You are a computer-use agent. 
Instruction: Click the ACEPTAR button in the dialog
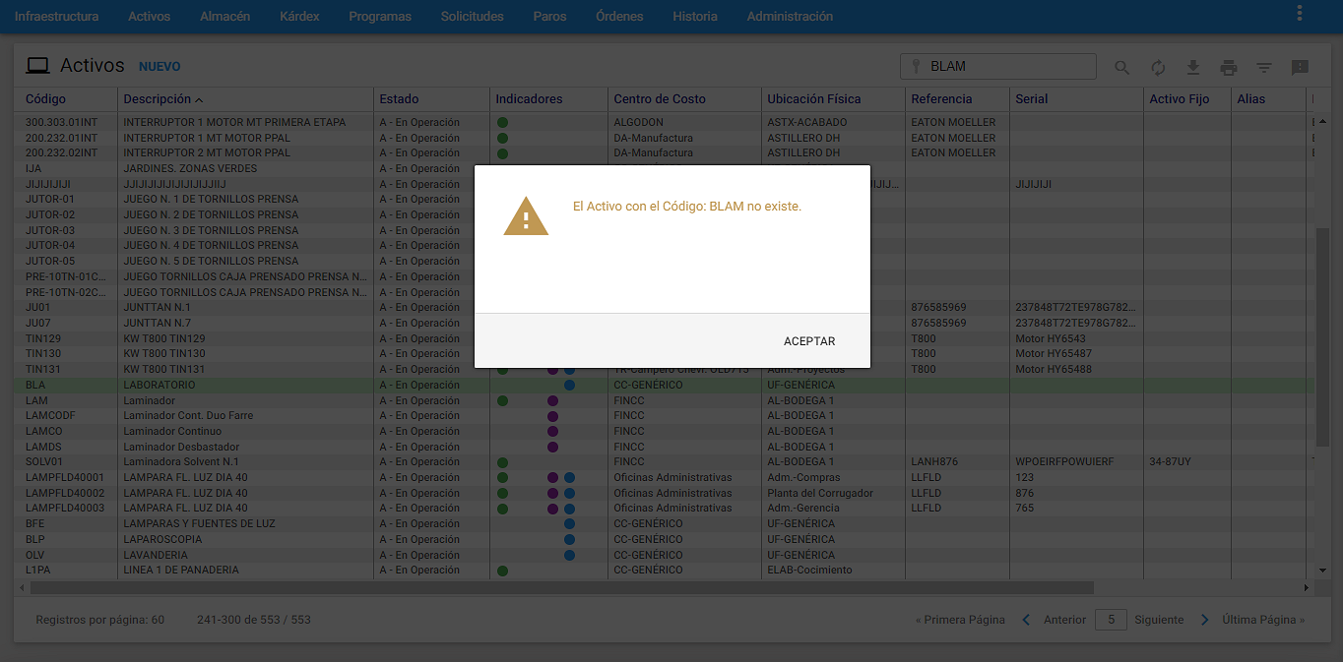point(809,341)
